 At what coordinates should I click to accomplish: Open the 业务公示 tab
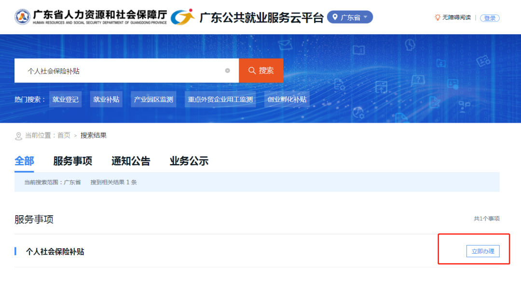coord(189,161)
